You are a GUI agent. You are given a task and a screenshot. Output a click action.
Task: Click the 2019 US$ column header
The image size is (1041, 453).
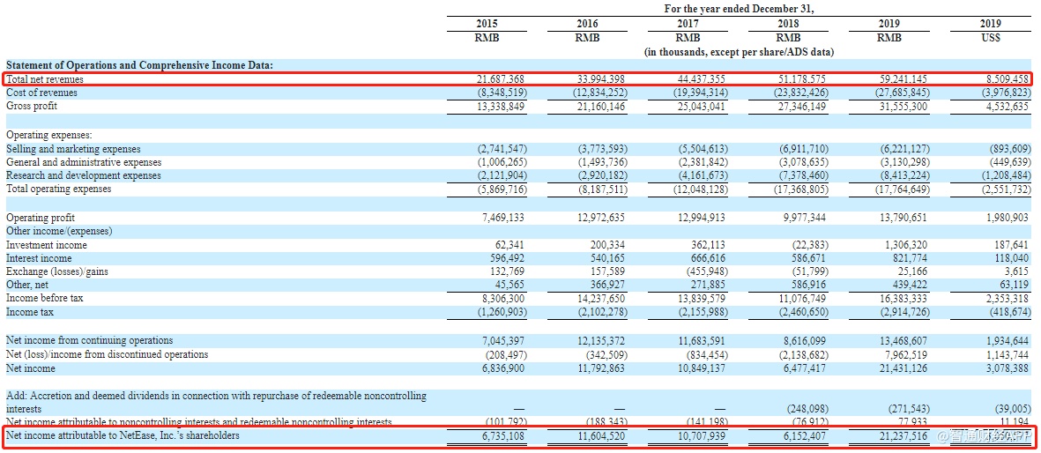click(990, 24)
